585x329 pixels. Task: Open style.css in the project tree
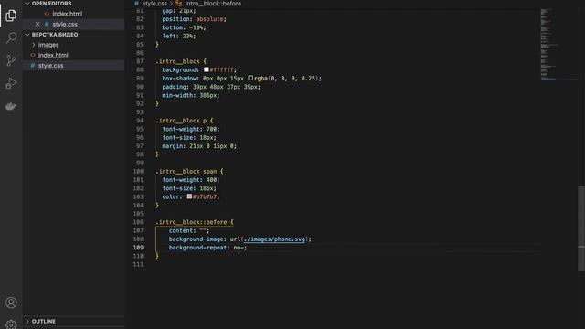tap(51, 65)
